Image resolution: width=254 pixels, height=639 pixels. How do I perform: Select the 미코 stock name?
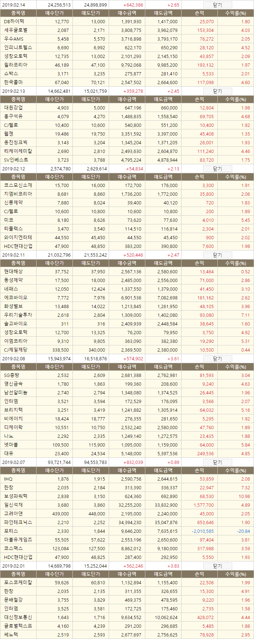(9, 220)
